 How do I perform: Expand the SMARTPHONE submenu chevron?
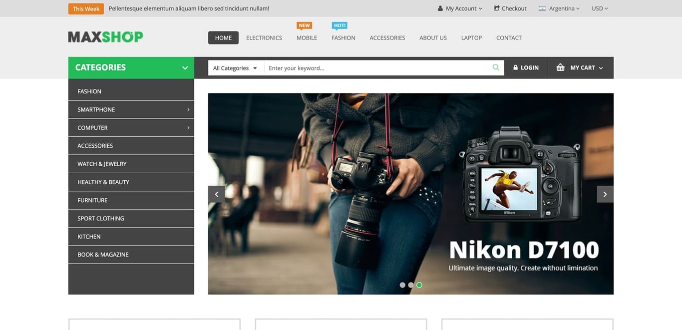coord(188,109)
